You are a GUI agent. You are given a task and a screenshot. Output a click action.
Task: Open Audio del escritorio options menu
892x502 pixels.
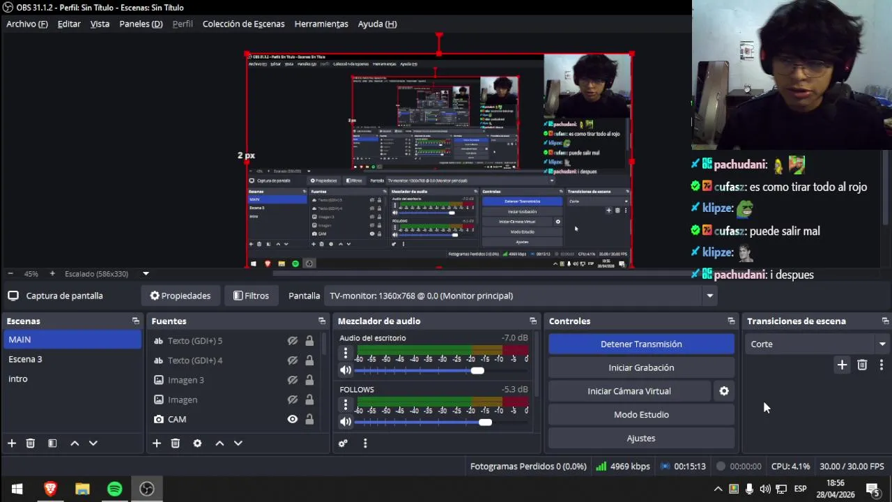point(346,354)
